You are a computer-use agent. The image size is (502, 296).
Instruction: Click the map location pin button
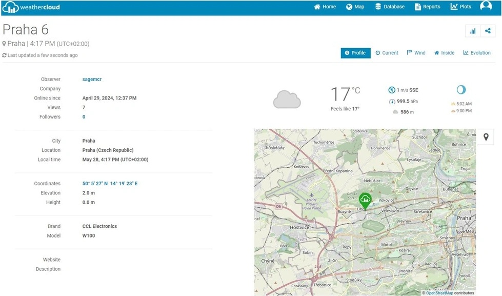click(x=486, y=137)
